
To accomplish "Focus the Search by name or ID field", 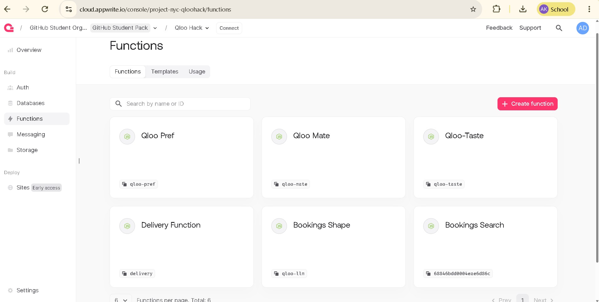I will click(180, 104).
